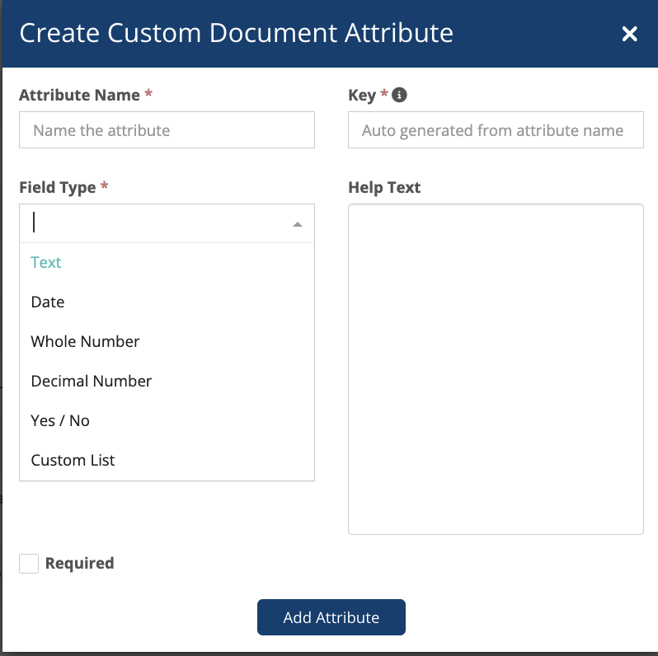Click the Field Type label
Image resolution: width=658 pixels, height=656 pixels.
tap(58, 188)
